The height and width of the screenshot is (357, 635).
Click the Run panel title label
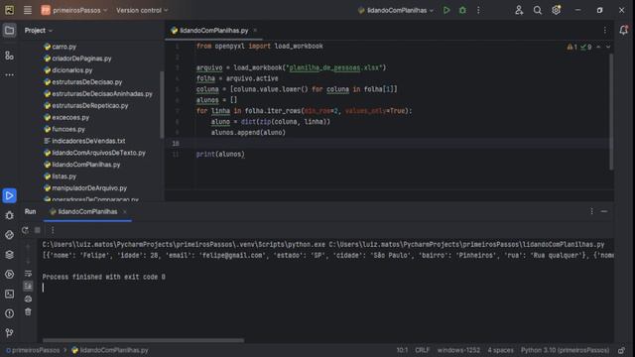30,211
